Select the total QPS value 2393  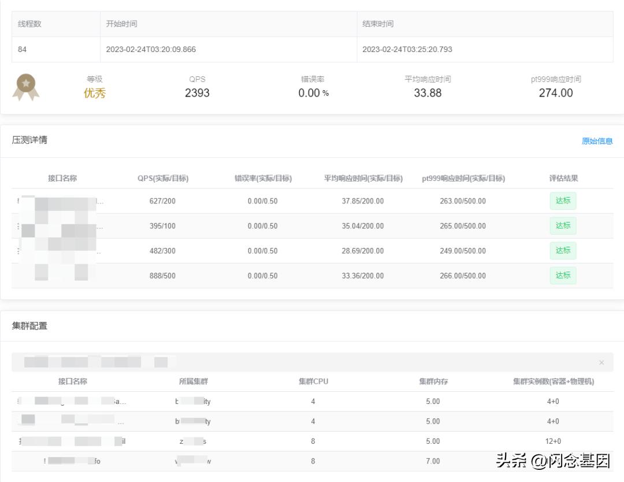[x=197, y=93]
